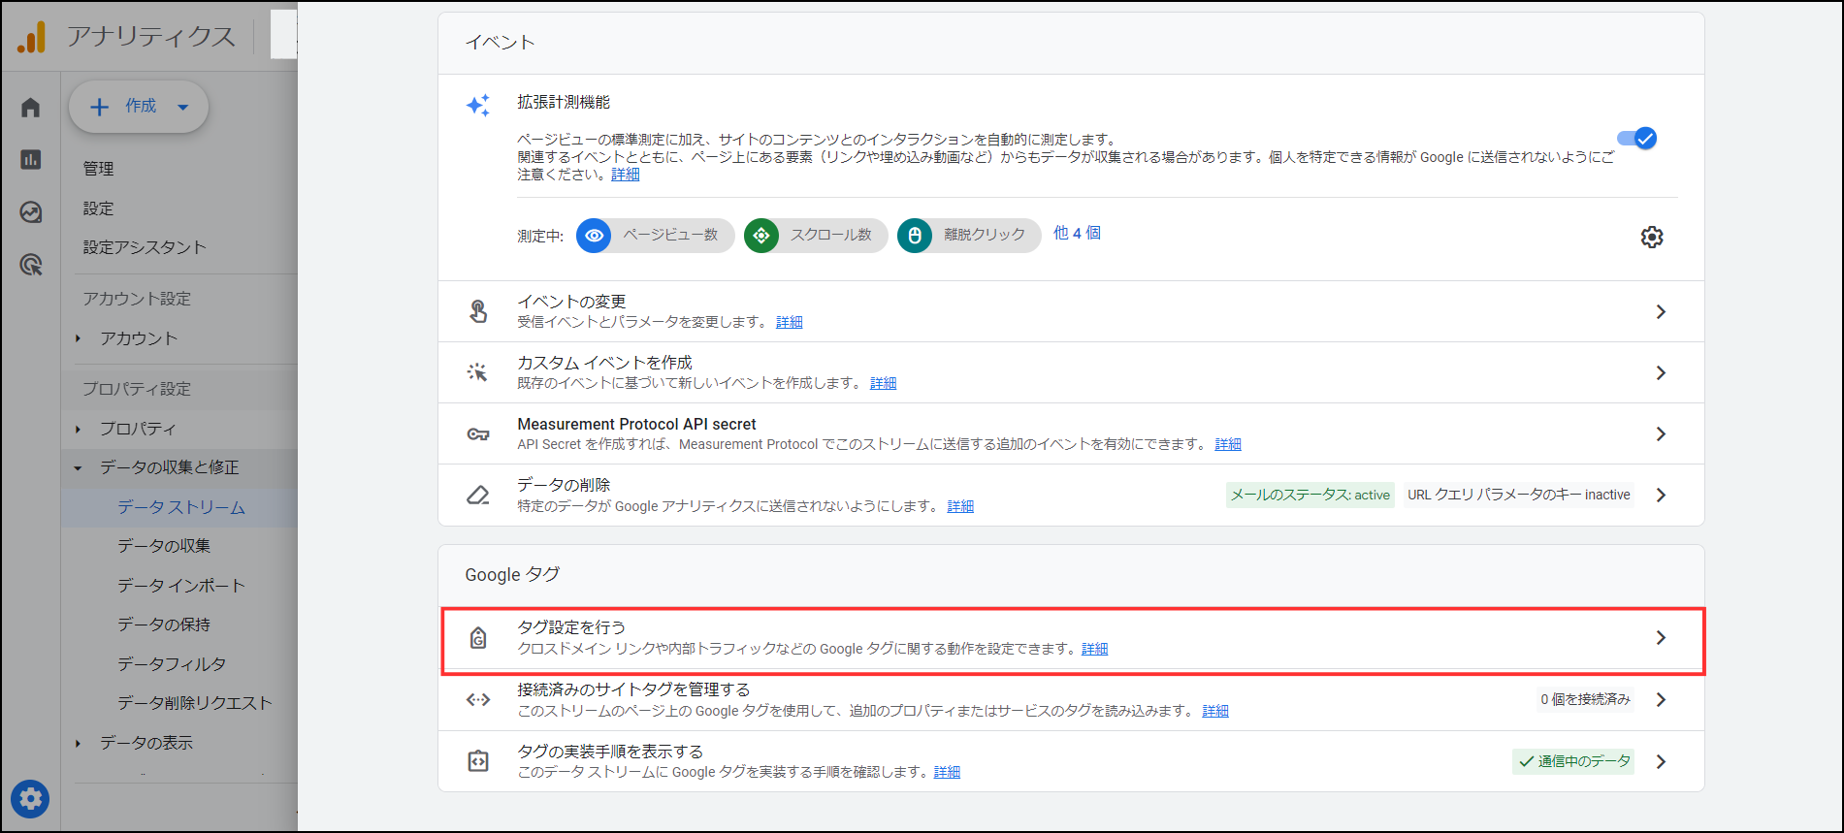
Task: Select 設定 in the sidebar menu
Action: point(98,208)
